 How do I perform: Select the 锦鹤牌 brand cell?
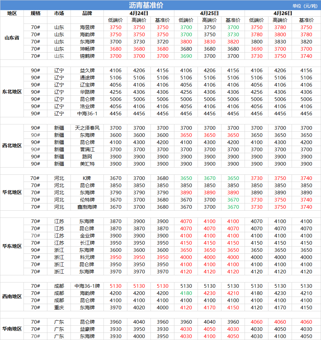tap(87, 56)
